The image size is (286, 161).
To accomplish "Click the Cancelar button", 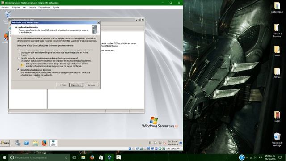I will tap(91, 85).
